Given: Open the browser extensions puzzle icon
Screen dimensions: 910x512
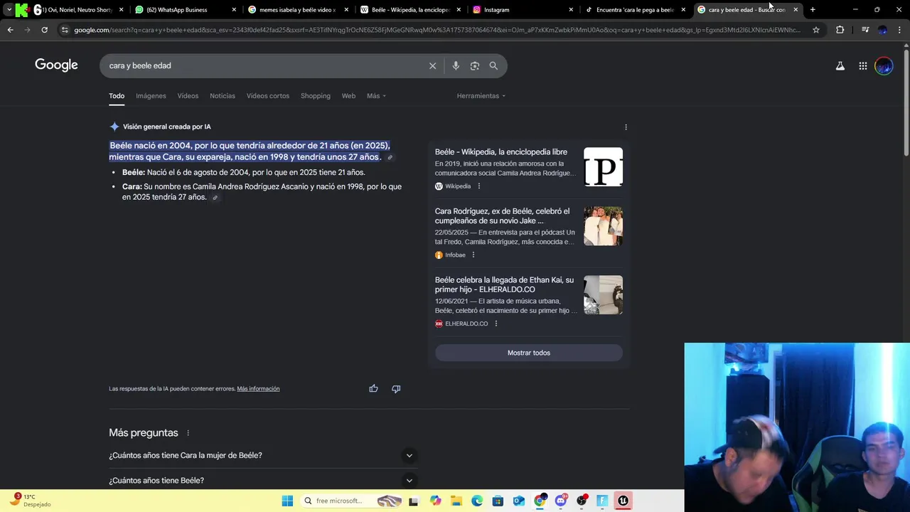Looking at the screenshot, I should (840, 30).
